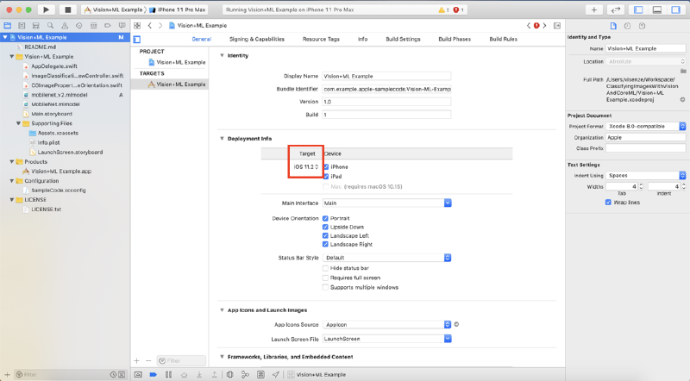
Task: Uncheck the iPhone device checkbox
Action: tap(326, 166)
